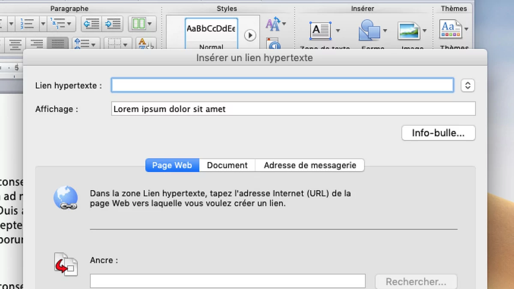Image resolution: width=514 pixels, height=289 pixels.
Task: Toggle justified text alignment
Action: (57, 43)
